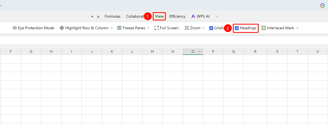The height and width of the screenshot is (125, 328).
Task: Select column F header
Action: pos(11,51)
